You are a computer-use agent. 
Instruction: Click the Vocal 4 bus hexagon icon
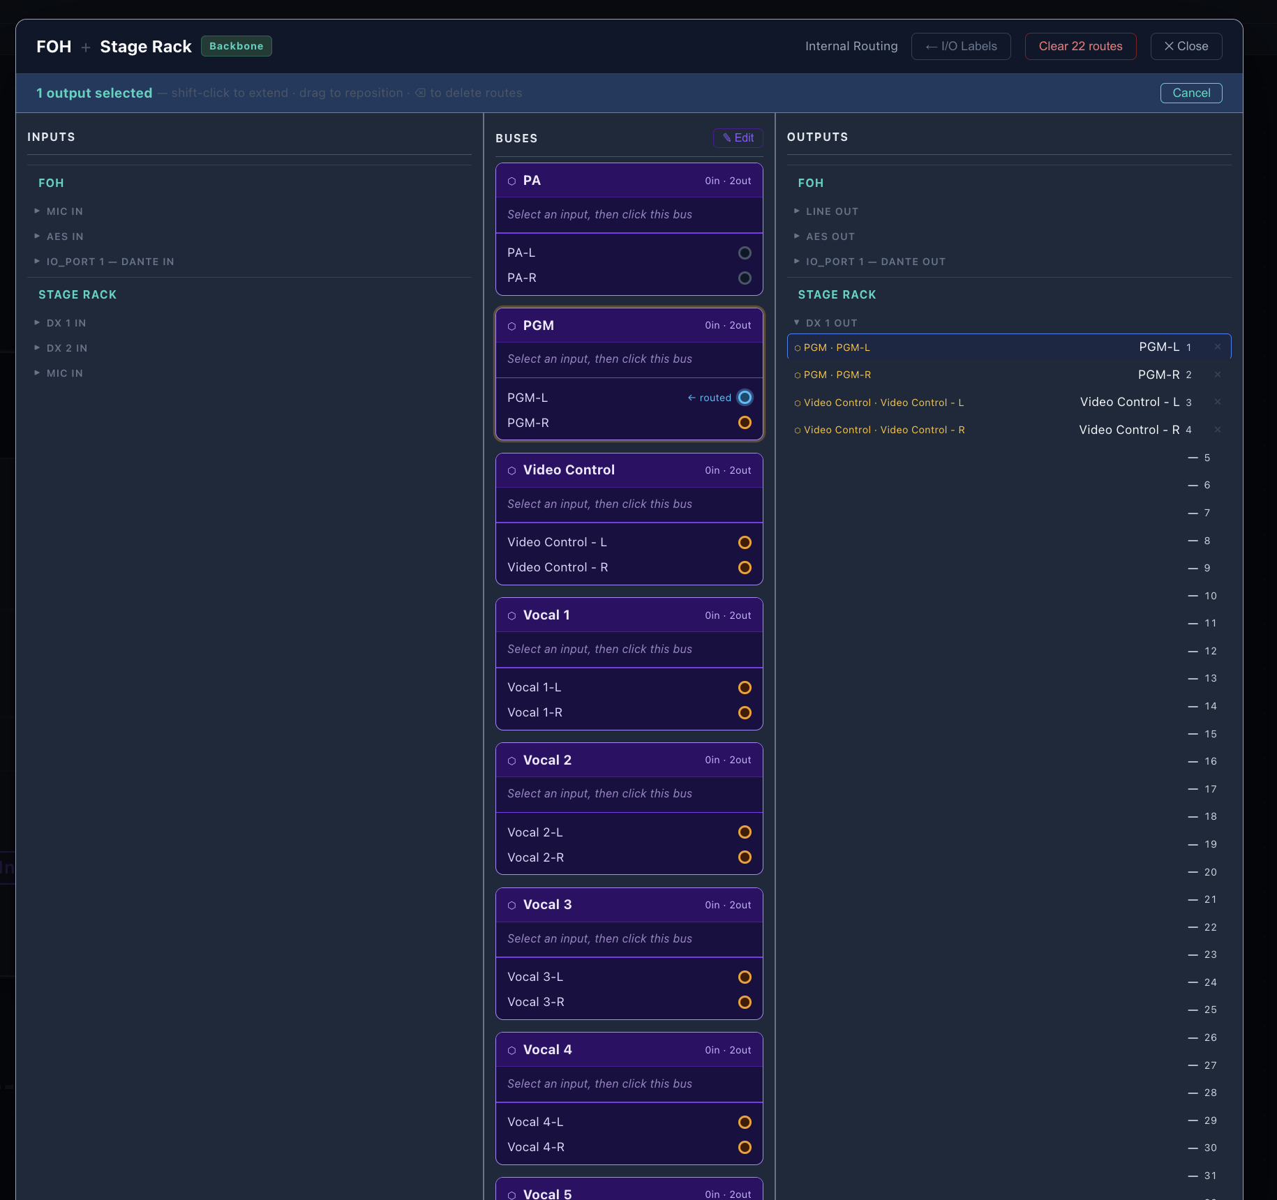pos(511,1051)
